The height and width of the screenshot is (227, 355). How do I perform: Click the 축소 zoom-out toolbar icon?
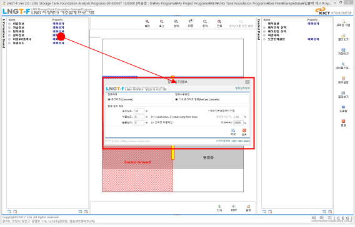162,23
